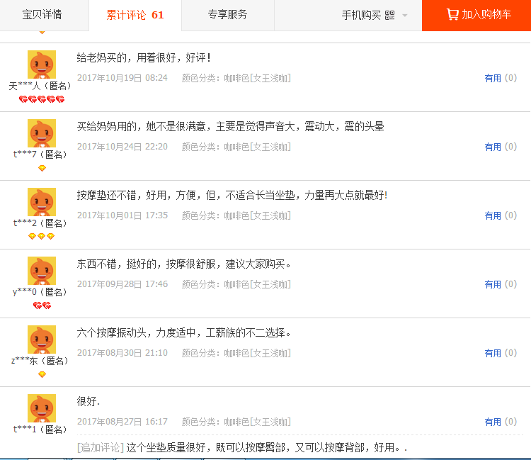Click date 2017年10月19日 08:24

click(122, 78)
